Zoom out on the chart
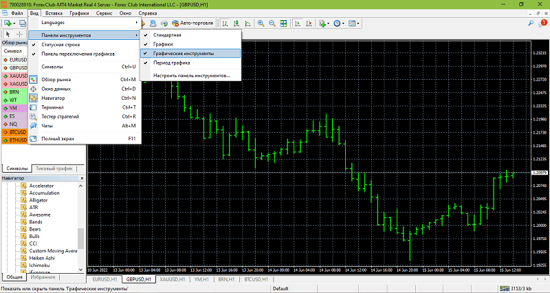 [272, 23]
